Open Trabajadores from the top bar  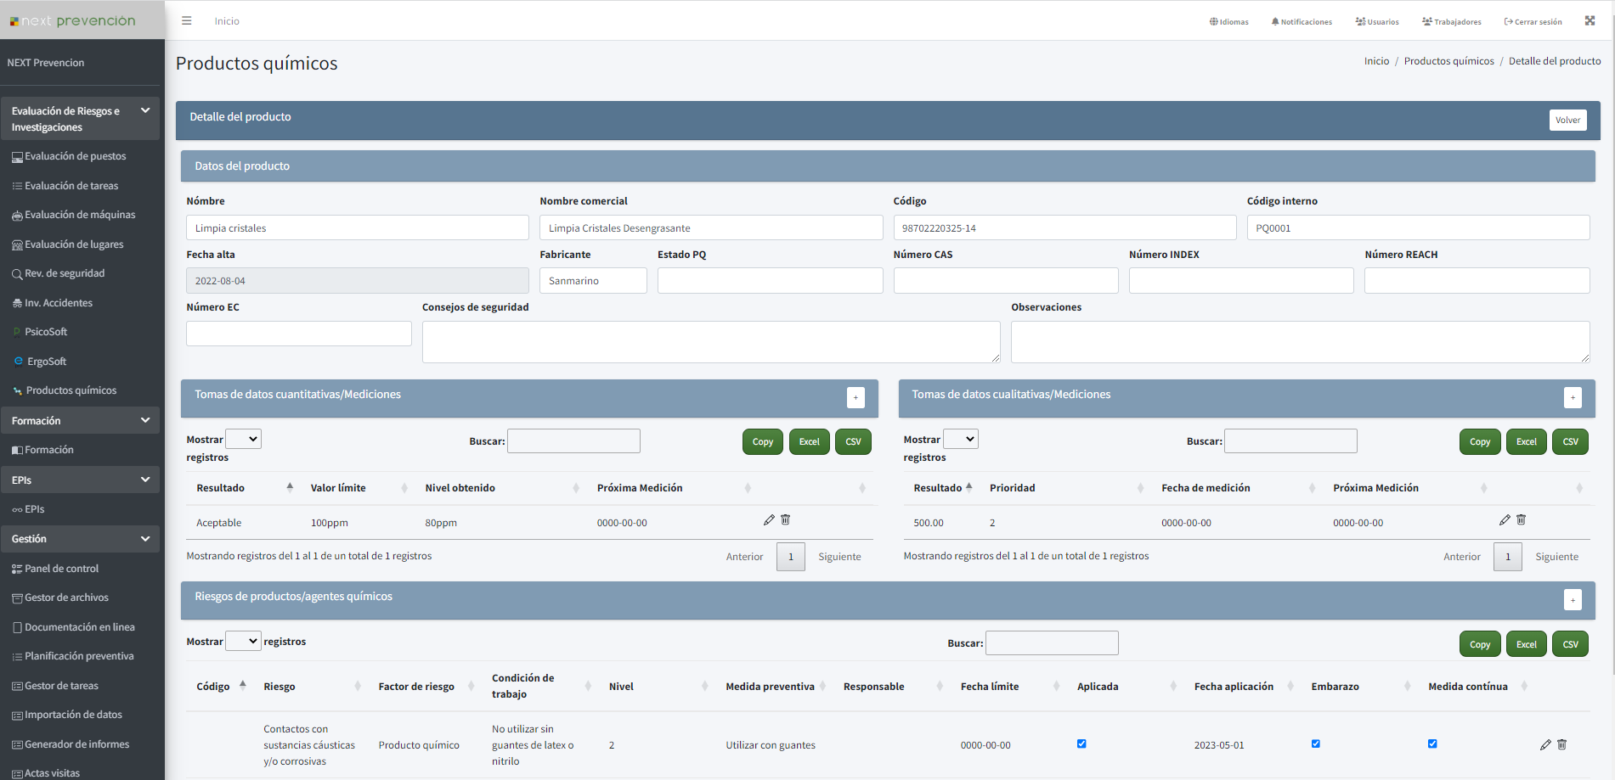[x=1452, y=22]
